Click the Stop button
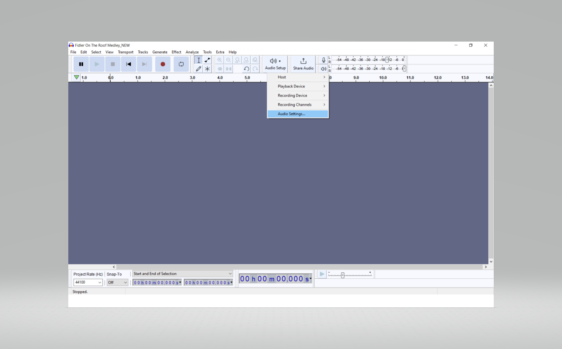562x349 pixels. (x=113, y=64)
